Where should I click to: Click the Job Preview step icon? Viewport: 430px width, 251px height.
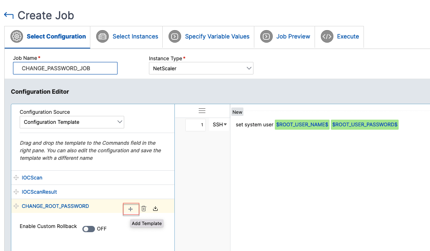coord(266,36)
